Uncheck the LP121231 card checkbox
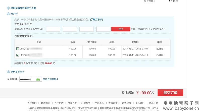The height and width of the screenshot is (111, 201). (x=18, y=49)
